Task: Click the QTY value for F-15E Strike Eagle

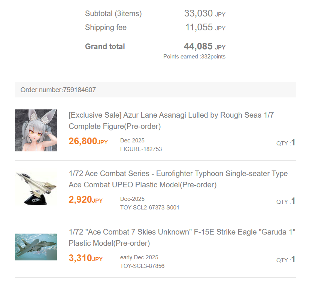Action: click(293, 259)
